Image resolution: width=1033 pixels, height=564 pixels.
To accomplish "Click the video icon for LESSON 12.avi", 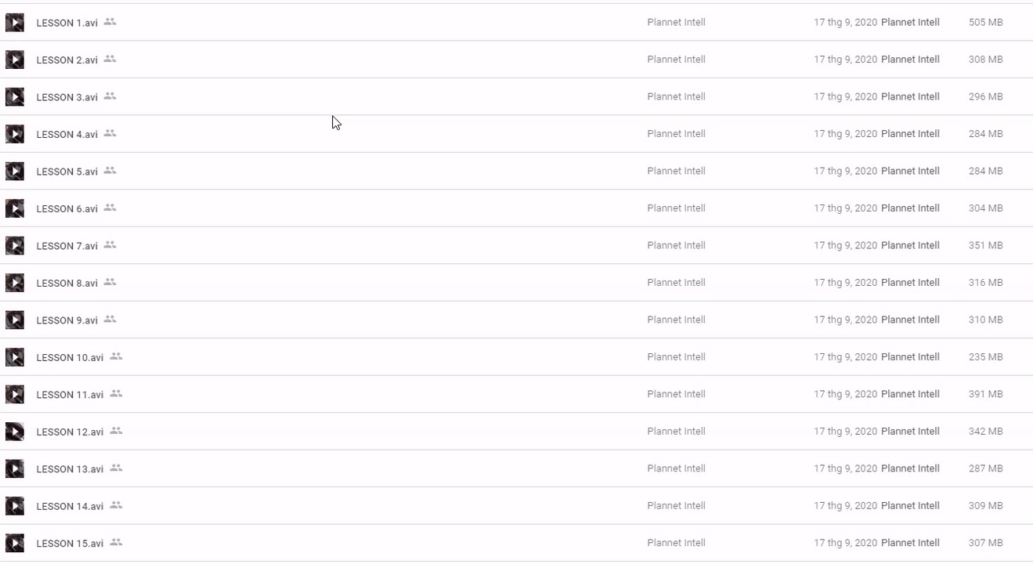I will [x=15, y=432].
